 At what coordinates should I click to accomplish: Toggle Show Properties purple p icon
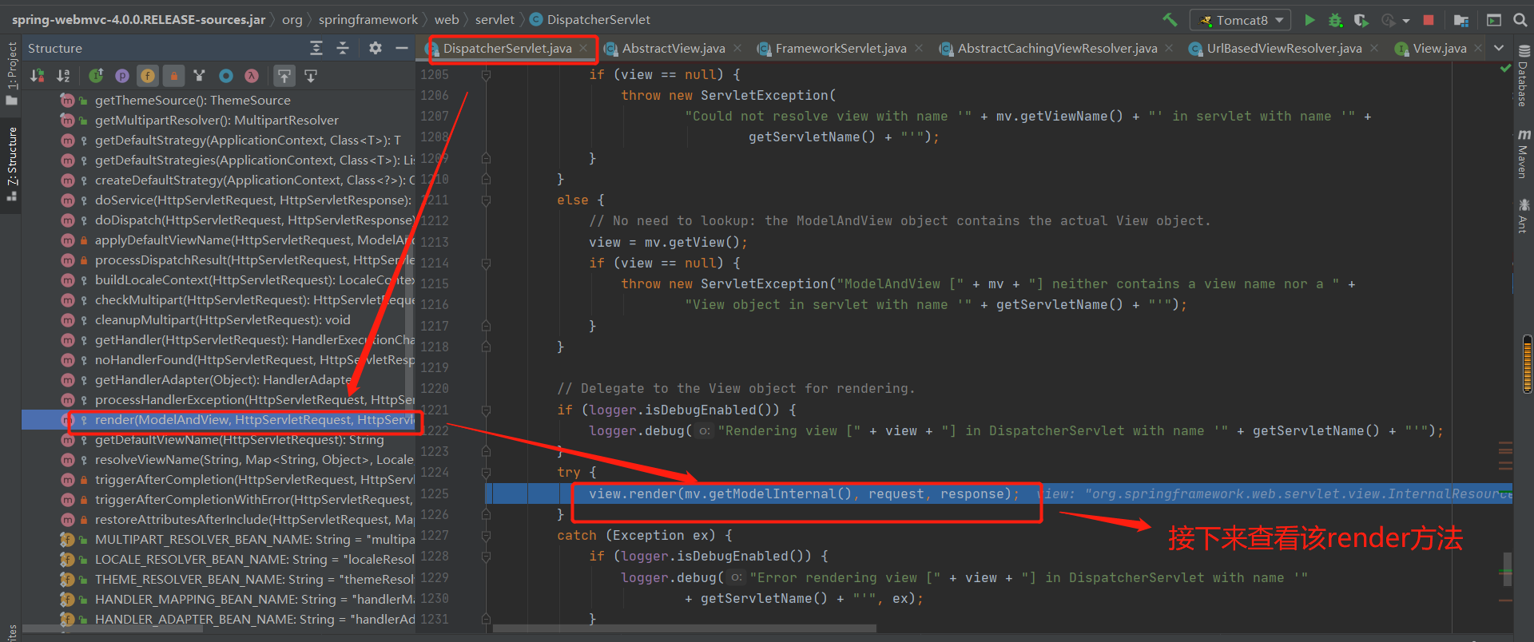tap(122, 76)
